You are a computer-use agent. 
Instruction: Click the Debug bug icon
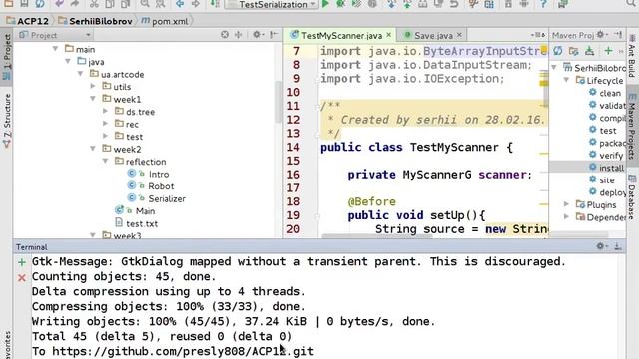point(340,4)
